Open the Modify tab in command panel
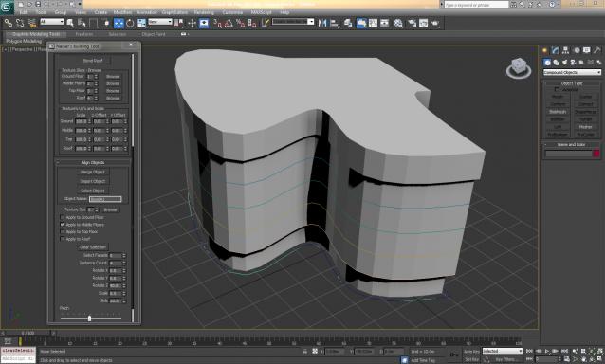 (x=556, y=50)
